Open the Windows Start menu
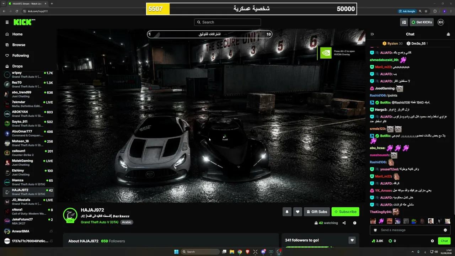 point(176,252)
